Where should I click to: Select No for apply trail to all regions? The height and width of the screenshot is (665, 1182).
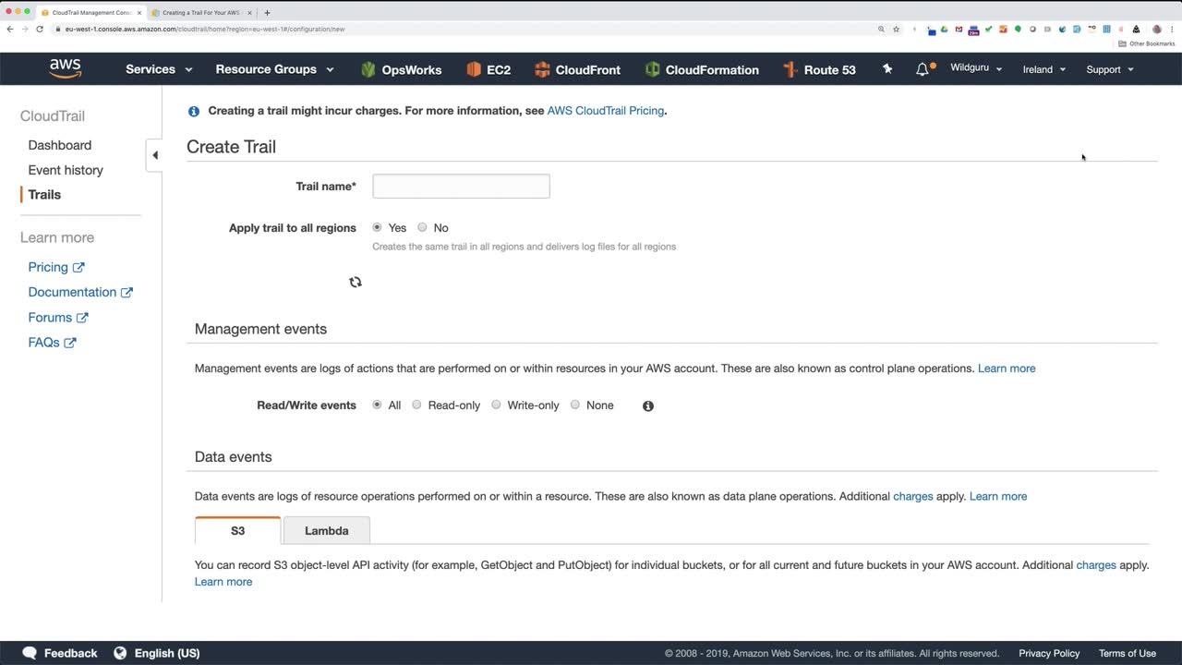[423, 227]
